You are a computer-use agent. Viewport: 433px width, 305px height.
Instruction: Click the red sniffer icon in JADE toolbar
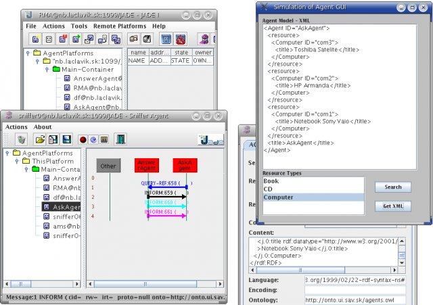pyautogui.click(x=181, y=39)
